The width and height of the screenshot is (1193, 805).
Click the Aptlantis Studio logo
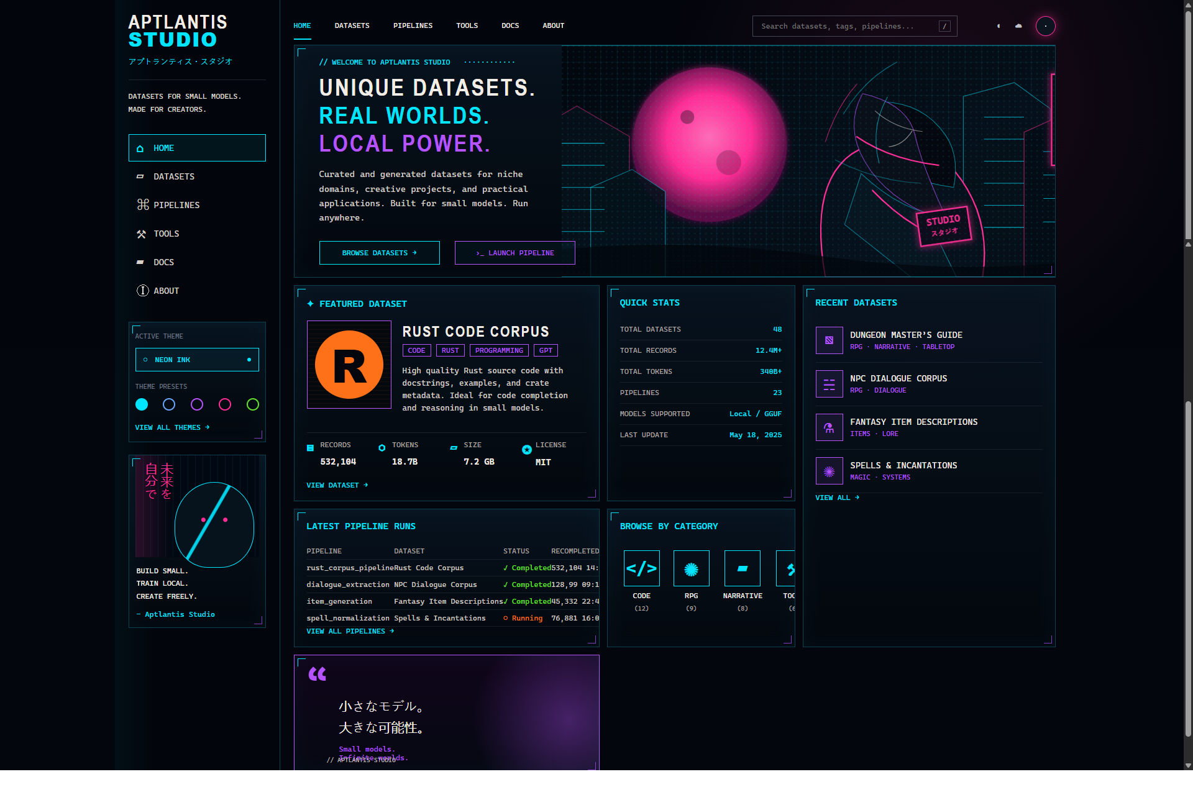(x=178, y=31)
